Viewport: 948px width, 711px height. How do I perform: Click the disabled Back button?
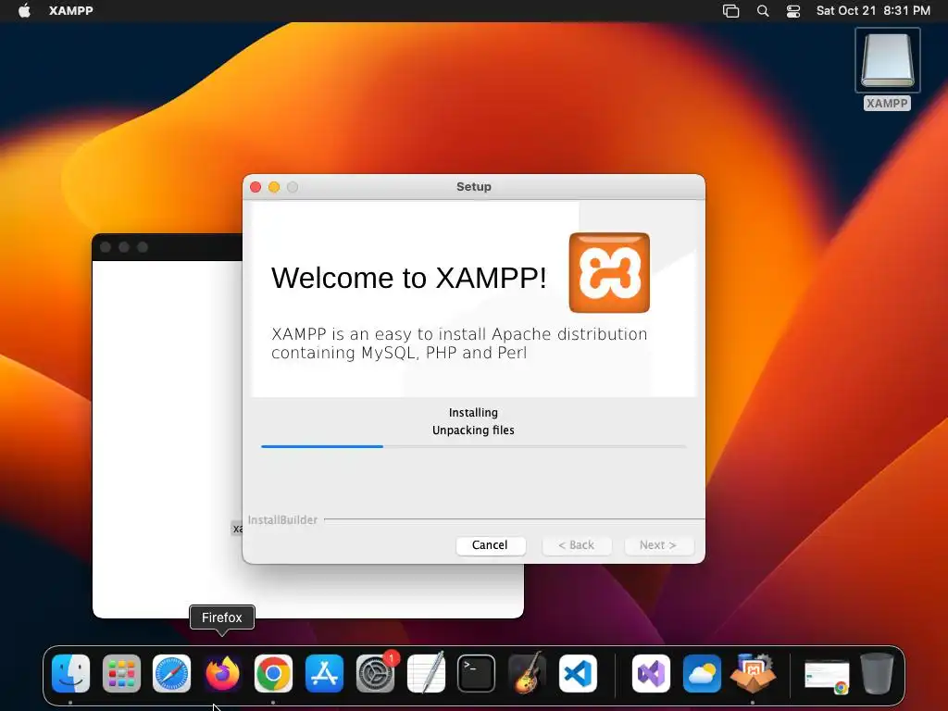(x=577, y=544)
